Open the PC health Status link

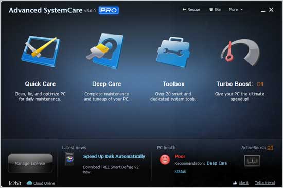point(180,172)
